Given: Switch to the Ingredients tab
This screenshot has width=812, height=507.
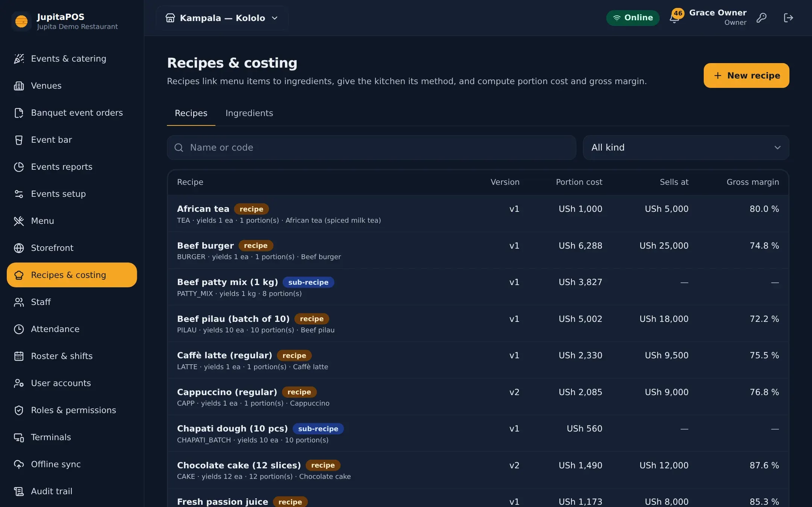Looking at the screenshot, I should [249, 113].
